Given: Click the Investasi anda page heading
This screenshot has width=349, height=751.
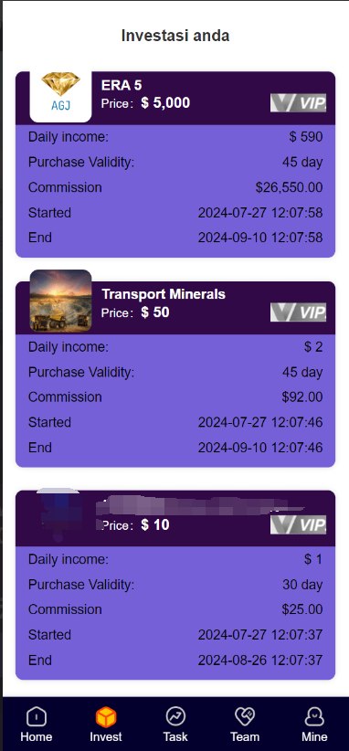Looking at the screenshot, I should [x=175, y=36].
